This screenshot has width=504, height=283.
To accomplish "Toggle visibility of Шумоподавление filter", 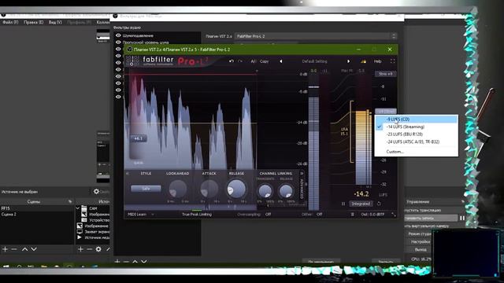I will point(118,35).
